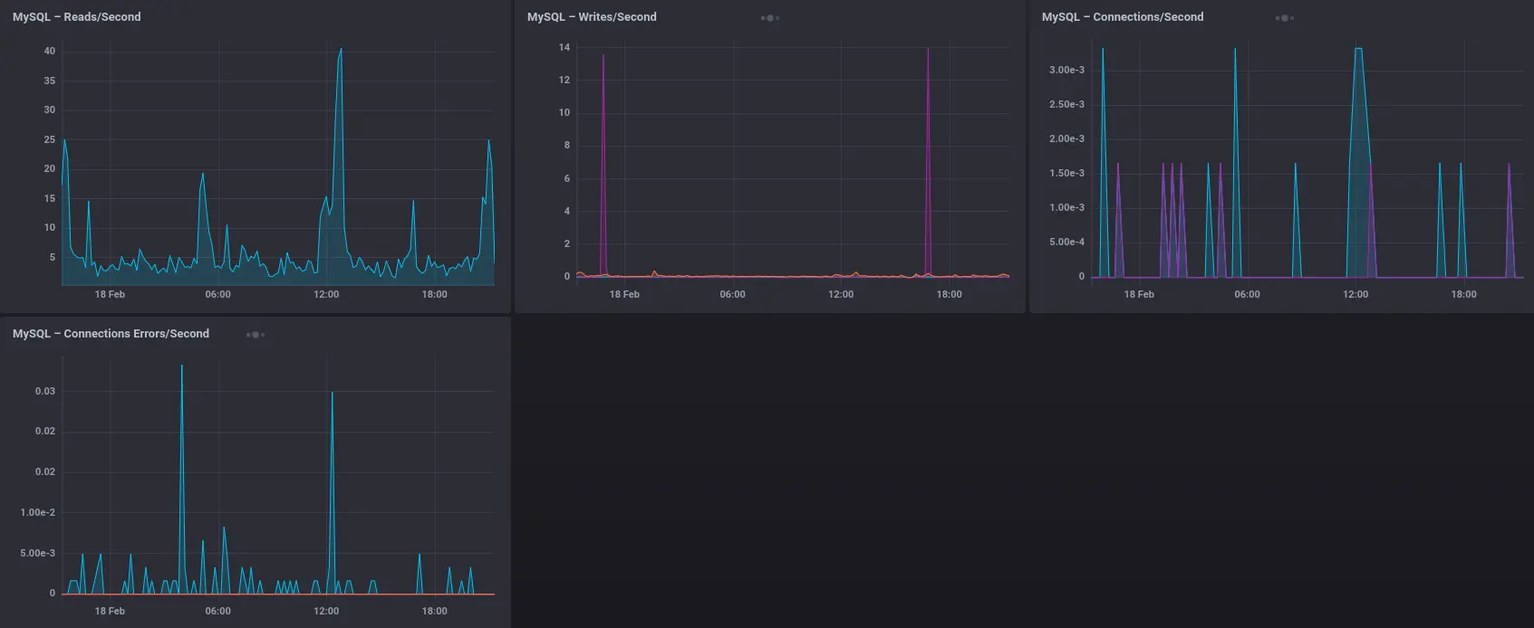Click the 12:00 spike in Connections Errors chart
This screenshot has width=1534, height=628.
point(333,395)
